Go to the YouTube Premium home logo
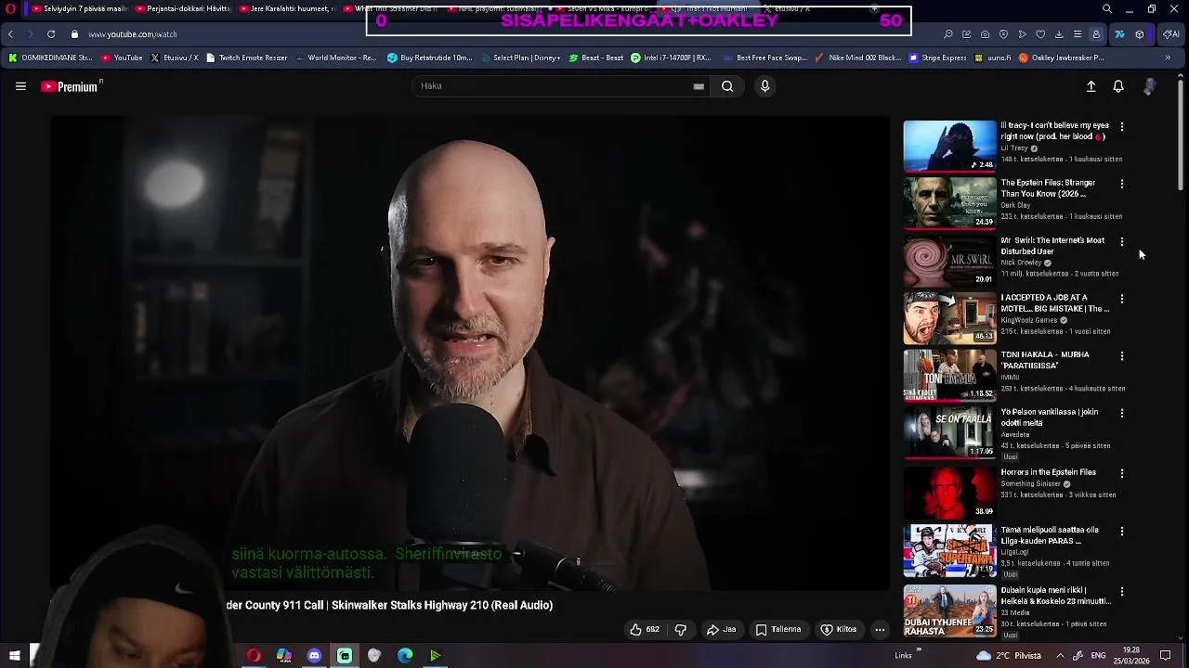The height and width of the screenshot is (668, 1189). 71,86
